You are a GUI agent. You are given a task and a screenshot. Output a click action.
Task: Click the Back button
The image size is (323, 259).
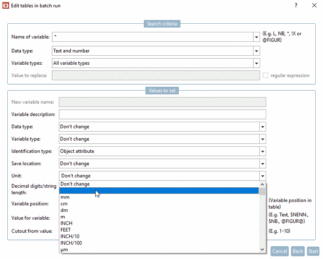coord(298,251)
